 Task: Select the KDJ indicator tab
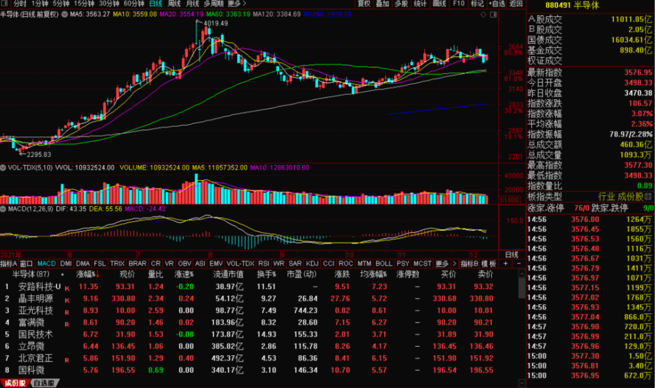[313, 263]
